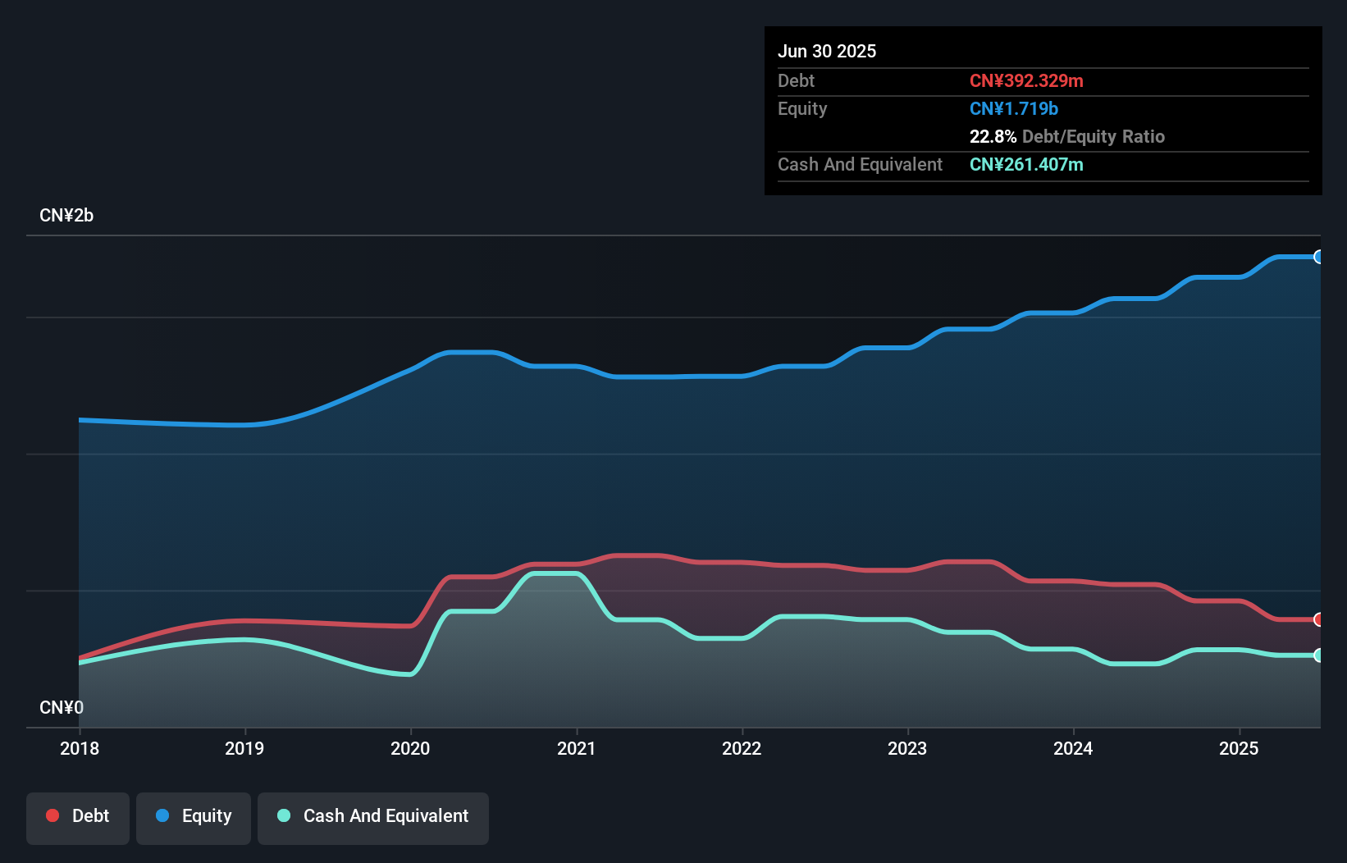Screen dimensions: 1347x863
Task: Click the Cash value CN¥261.407m
Action: point(1026,164)
